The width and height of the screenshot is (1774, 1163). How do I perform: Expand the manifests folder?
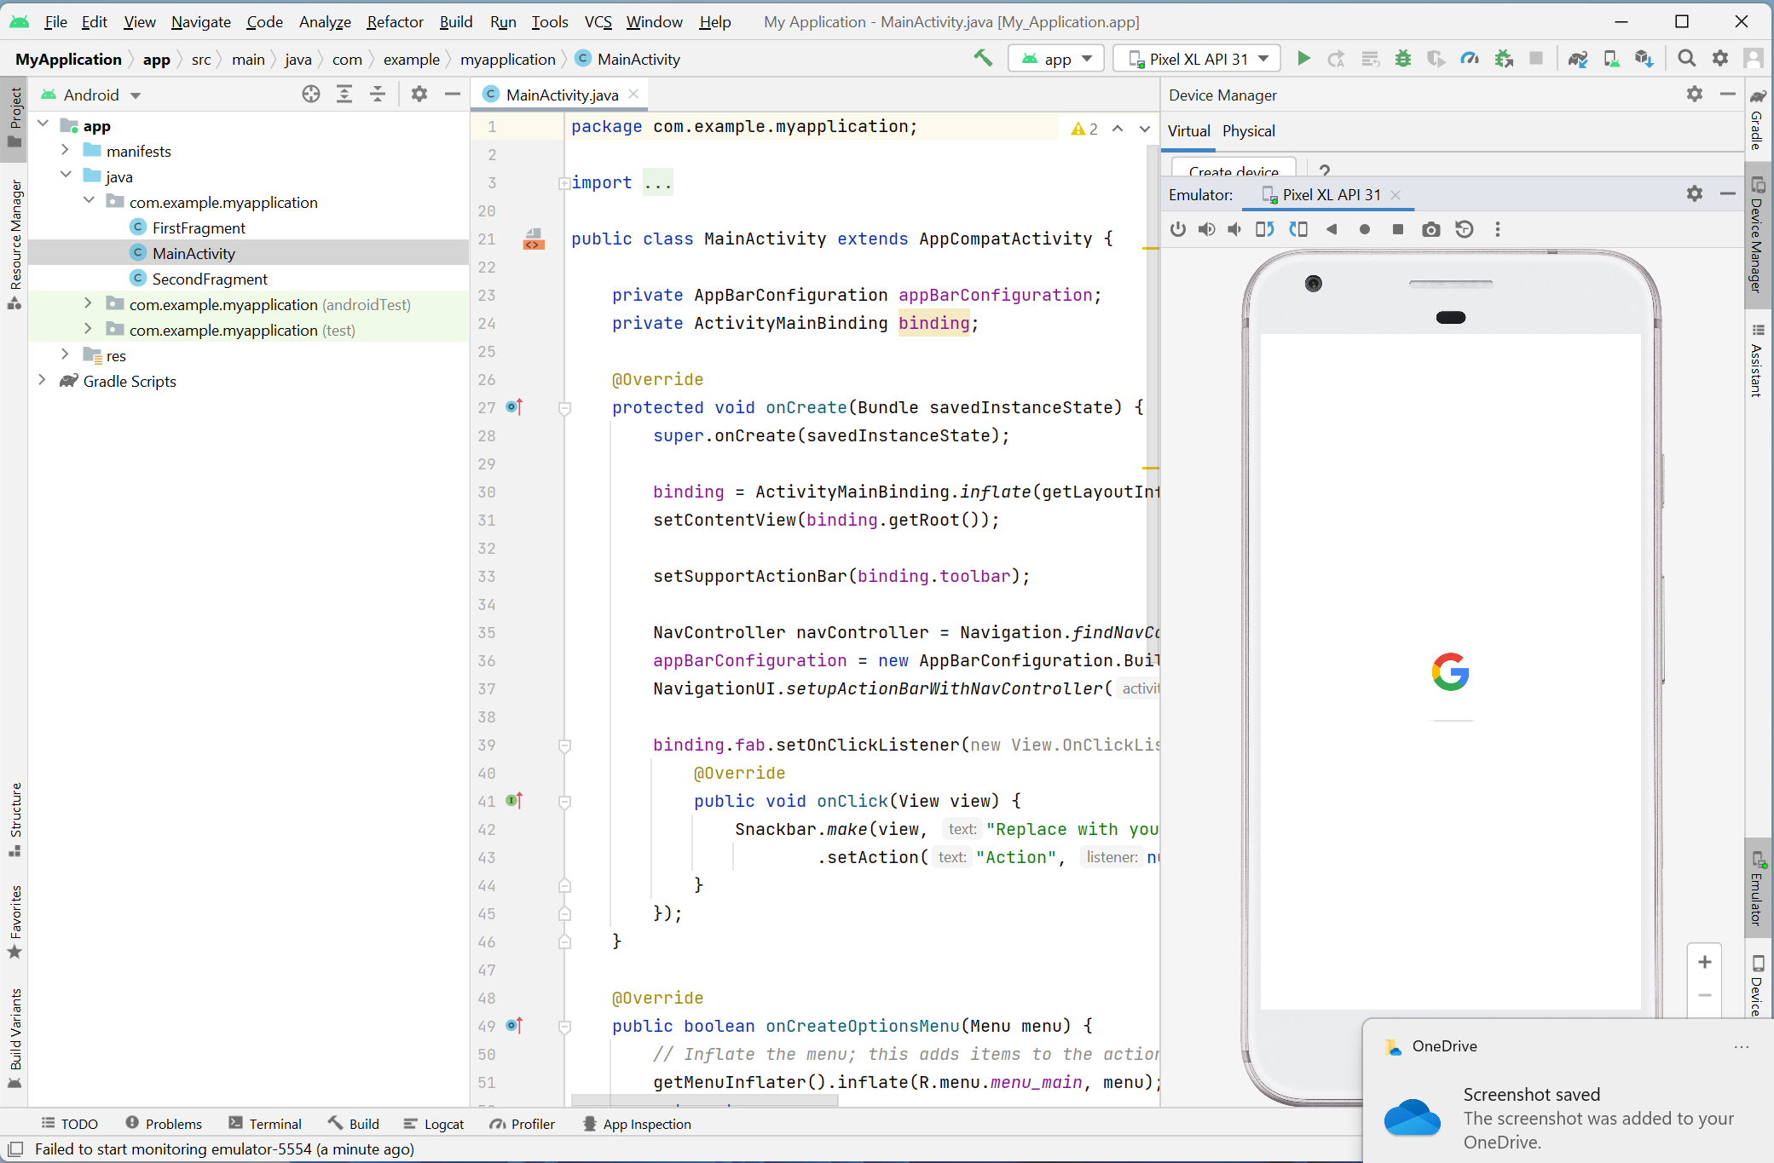coord(67,151)
